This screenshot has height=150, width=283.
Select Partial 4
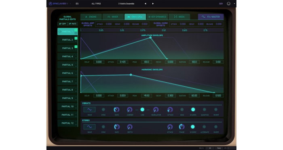pyautogui.click(x=68, y=56)
